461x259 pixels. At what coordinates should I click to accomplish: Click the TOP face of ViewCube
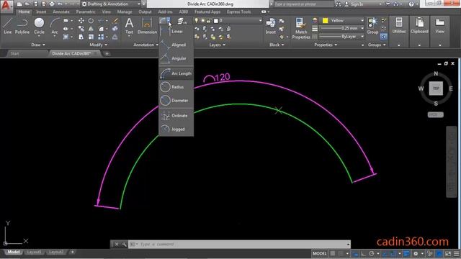tap(436, 88)
